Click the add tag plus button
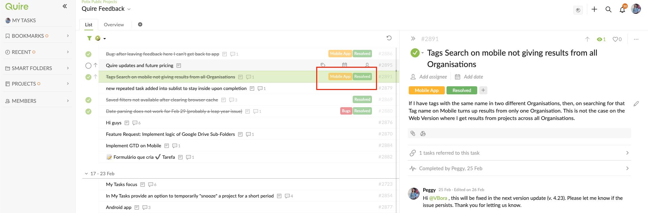Viewport: 648px width, 213px height. pyautogui.click(x=483, y=90)
